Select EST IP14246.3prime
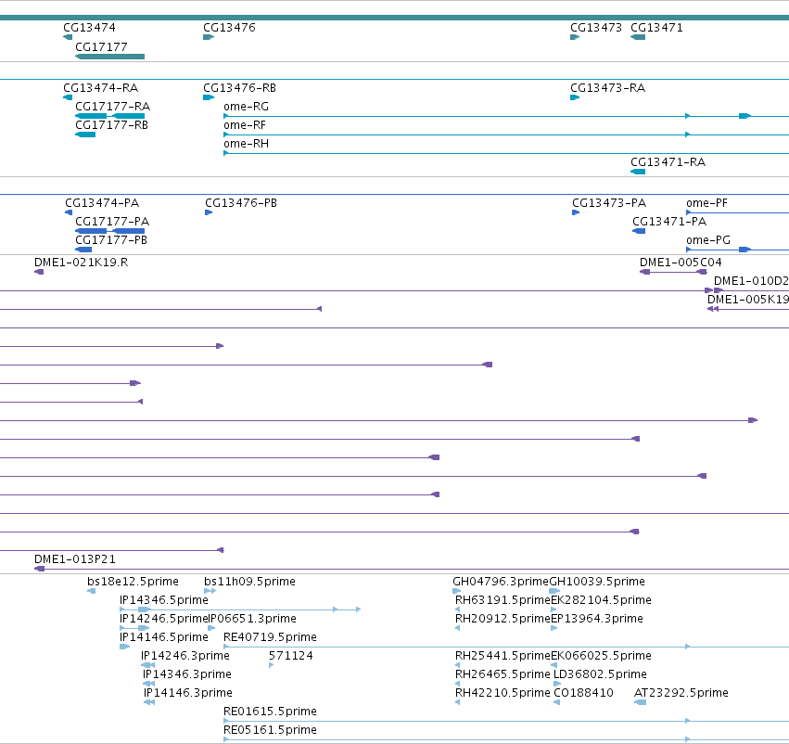This screenshot has width=789, height=744. [185, 656]
